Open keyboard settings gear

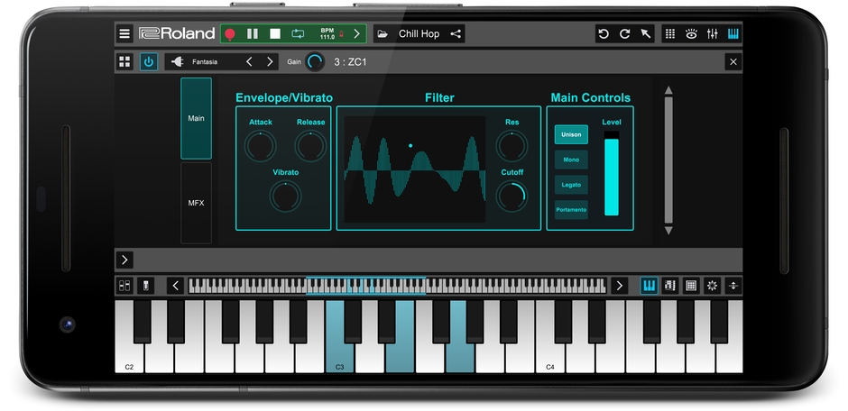pyautogui.click(x=713, y=286)
